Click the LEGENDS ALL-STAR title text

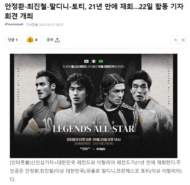(93, 129)
